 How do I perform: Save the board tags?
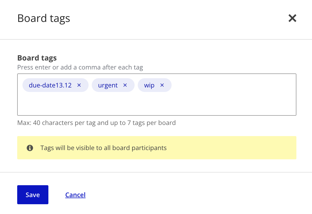point(33,195)
